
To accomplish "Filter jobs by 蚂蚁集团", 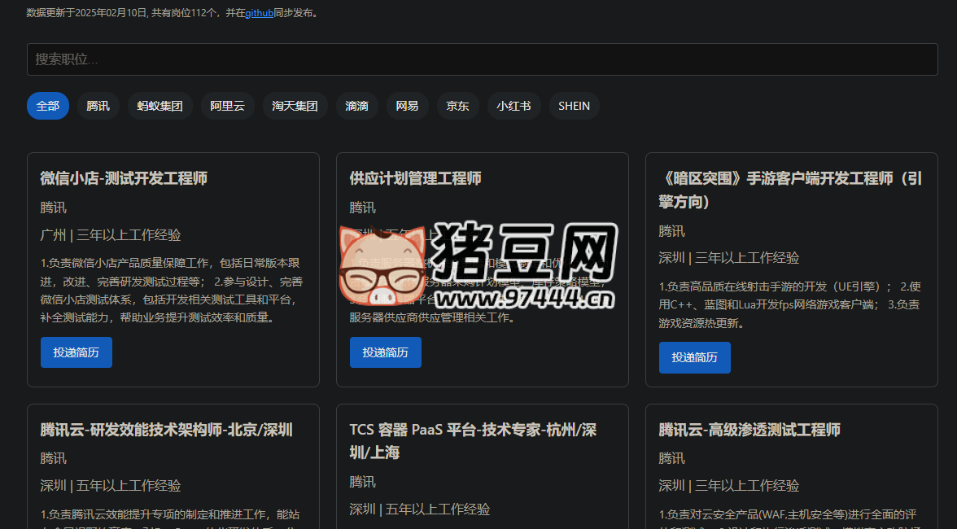I will pyautogui.click(x=159, y=106).
